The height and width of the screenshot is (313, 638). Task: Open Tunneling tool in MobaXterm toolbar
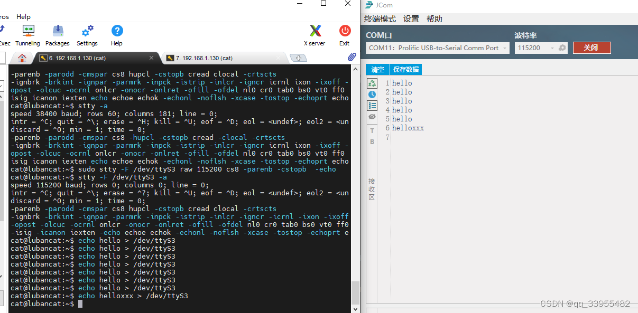[x=27, y=35]
